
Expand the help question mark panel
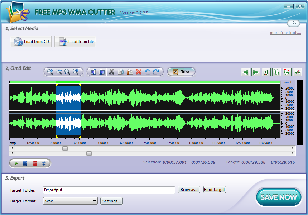tap(293, 23)
